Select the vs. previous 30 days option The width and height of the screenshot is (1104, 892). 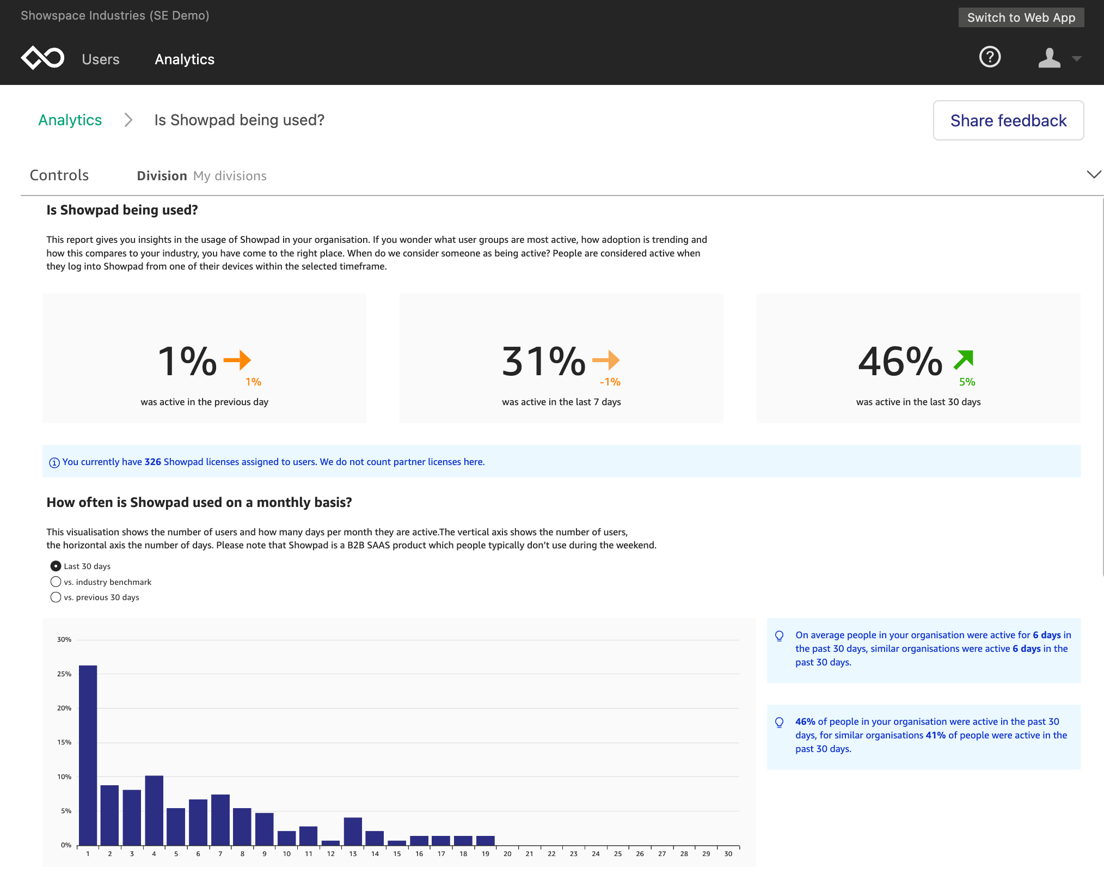pyautogui.click(x=56, y=597)
